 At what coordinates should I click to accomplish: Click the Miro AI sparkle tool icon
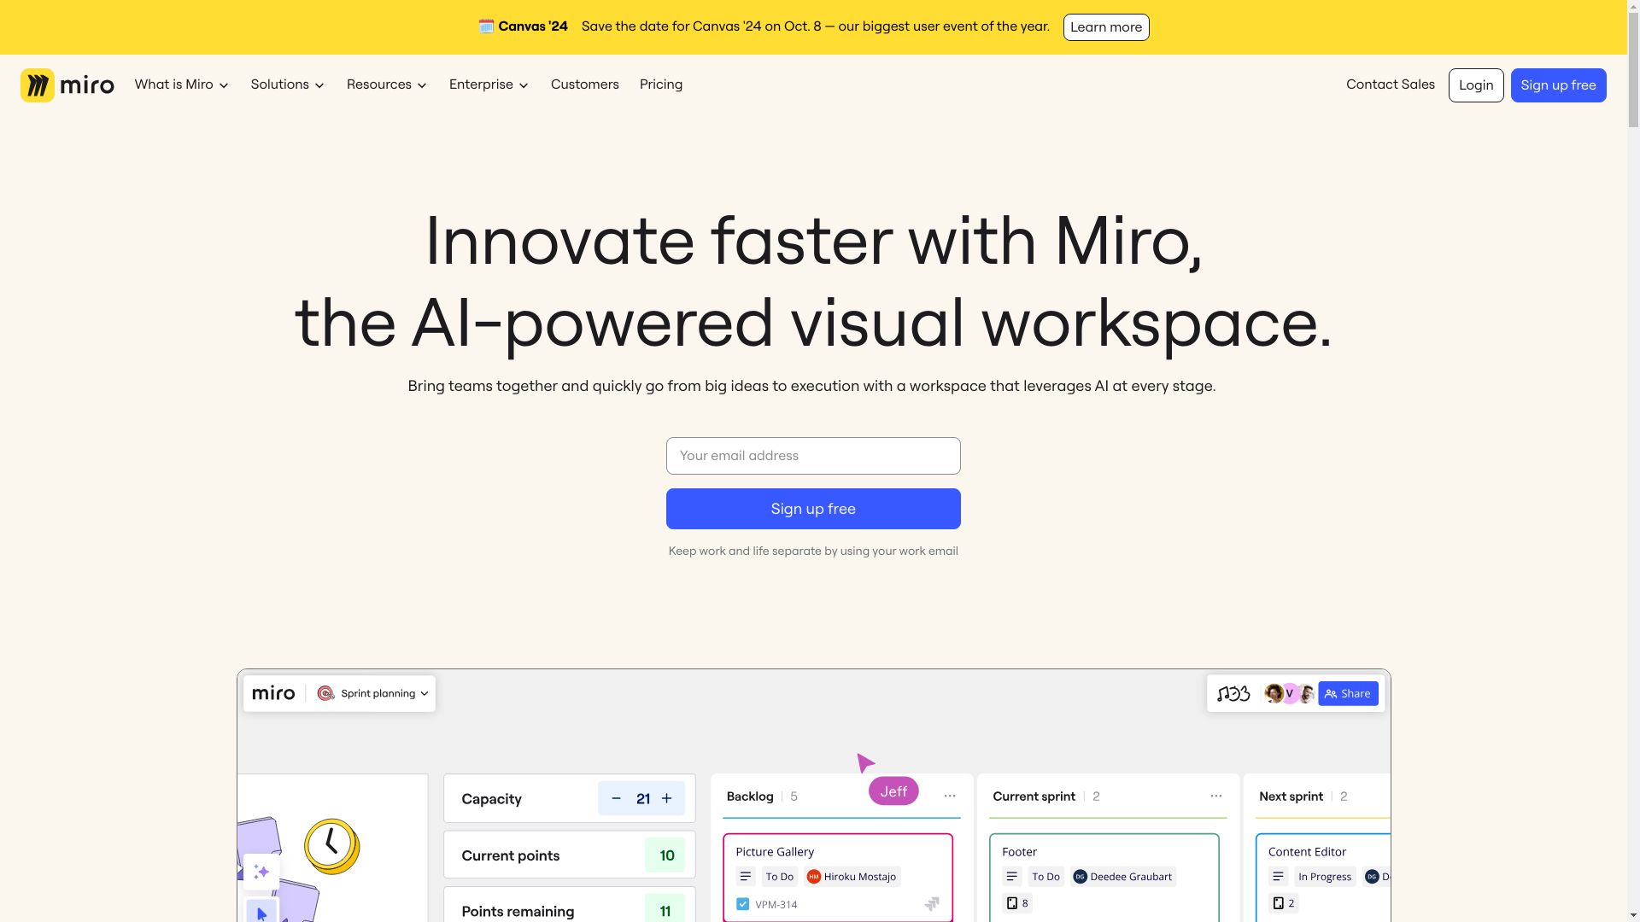261,872
